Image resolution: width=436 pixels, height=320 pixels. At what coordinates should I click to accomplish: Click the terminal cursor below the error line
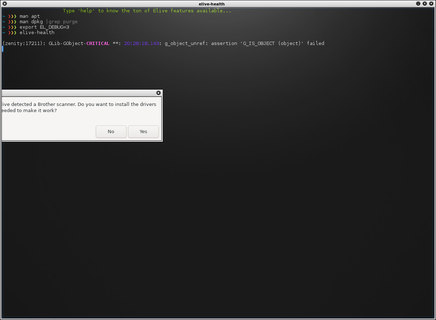click(x=3, y=49)
